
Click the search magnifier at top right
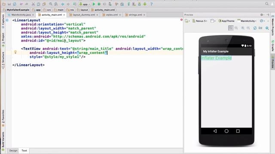click(x=267, y=4)
